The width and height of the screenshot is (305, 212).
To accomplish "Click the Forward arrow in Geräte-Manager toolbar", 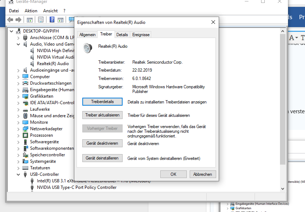I will (x=18, y=20).
